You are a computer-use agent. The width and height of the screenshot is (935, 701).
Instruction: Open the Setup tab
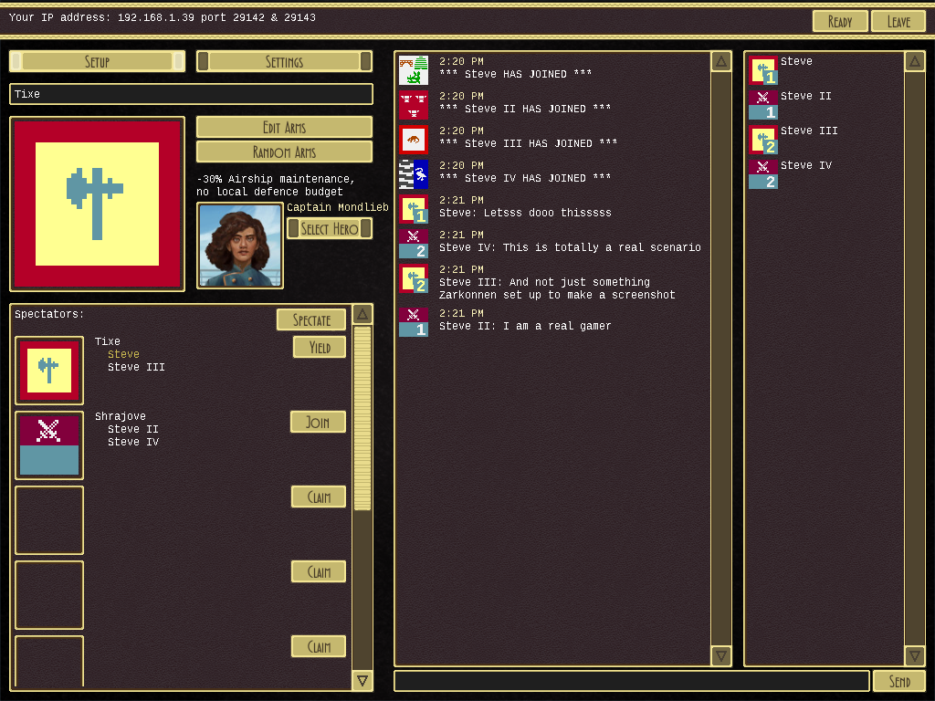[97, 61]
